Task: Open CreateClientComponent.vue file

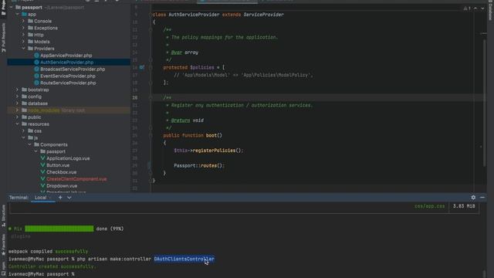Action: [76, 179]
